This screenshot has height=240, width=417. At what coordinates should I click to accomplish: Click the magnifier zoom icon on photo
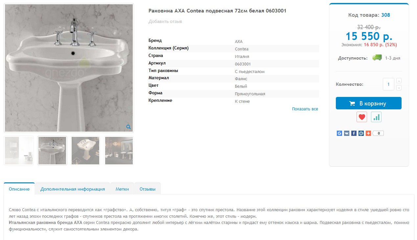pos(128,127)
